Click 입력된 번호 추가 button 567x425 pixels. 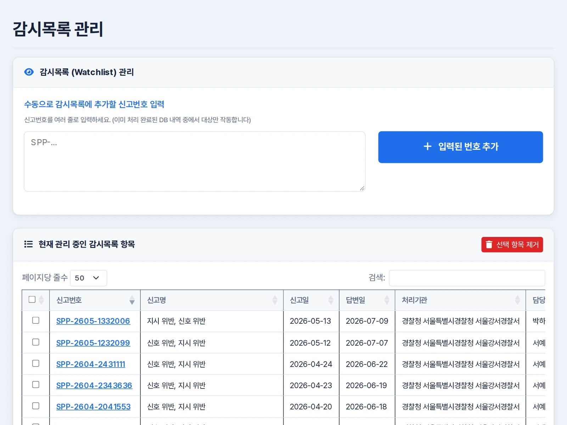[460, 147]
